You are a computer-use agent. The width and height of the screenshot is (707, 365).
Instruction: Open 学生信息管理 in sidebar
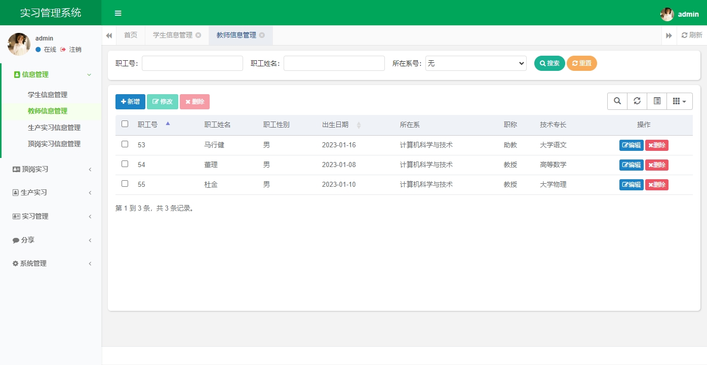tap(48, 95)
